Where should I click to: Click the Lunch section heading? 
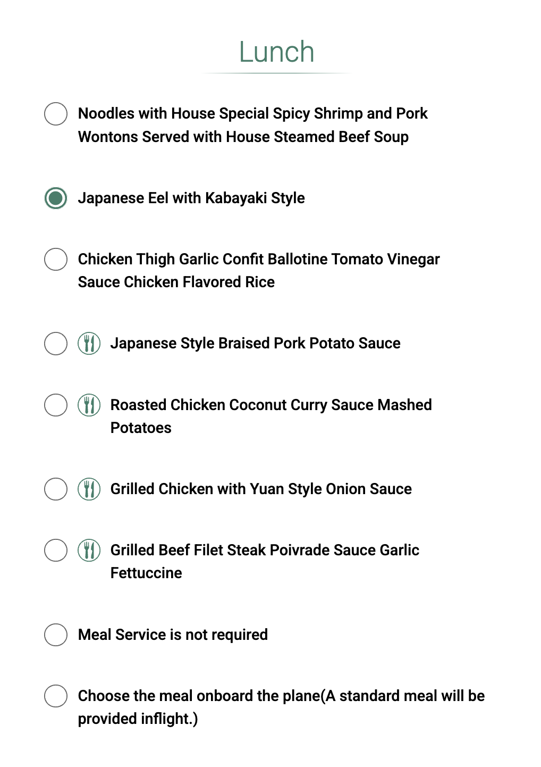tap(276, 52)
